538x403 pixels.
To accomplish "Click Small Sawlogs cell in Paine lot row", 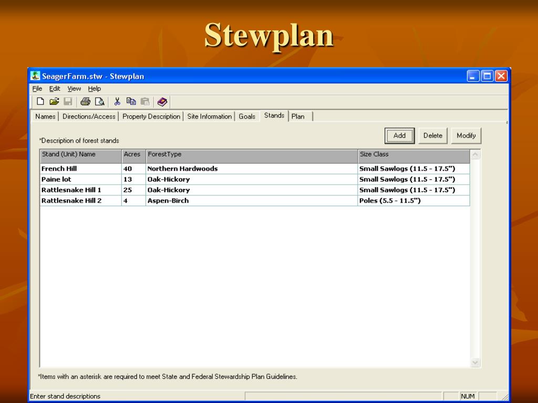I will [x=413, y=179].
